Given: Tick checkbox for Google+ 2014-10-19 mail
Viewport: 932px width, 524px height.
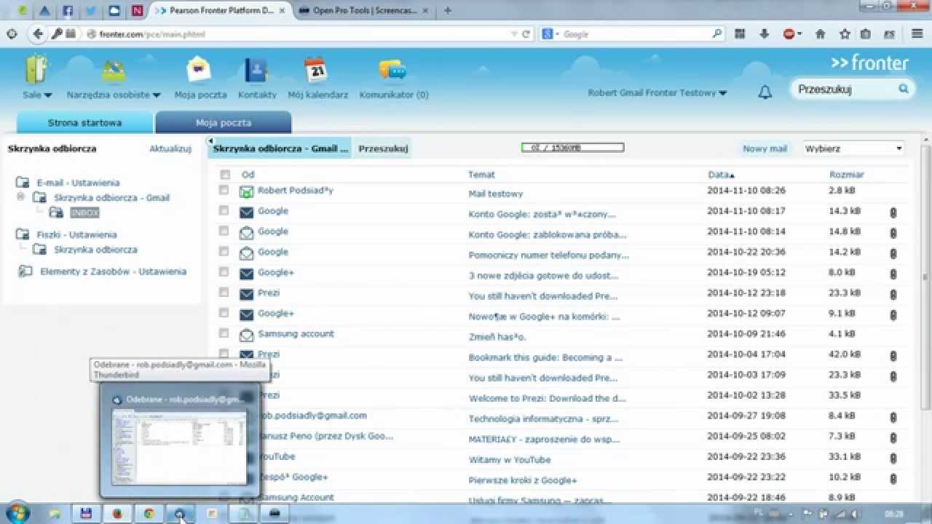Looking at the screenshot, I should click(224, 271).
